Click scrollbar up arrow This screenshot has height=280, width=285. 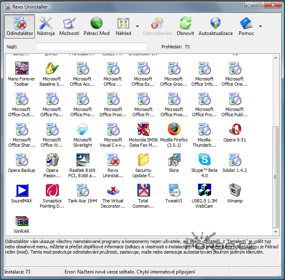[x=276, y=58]
